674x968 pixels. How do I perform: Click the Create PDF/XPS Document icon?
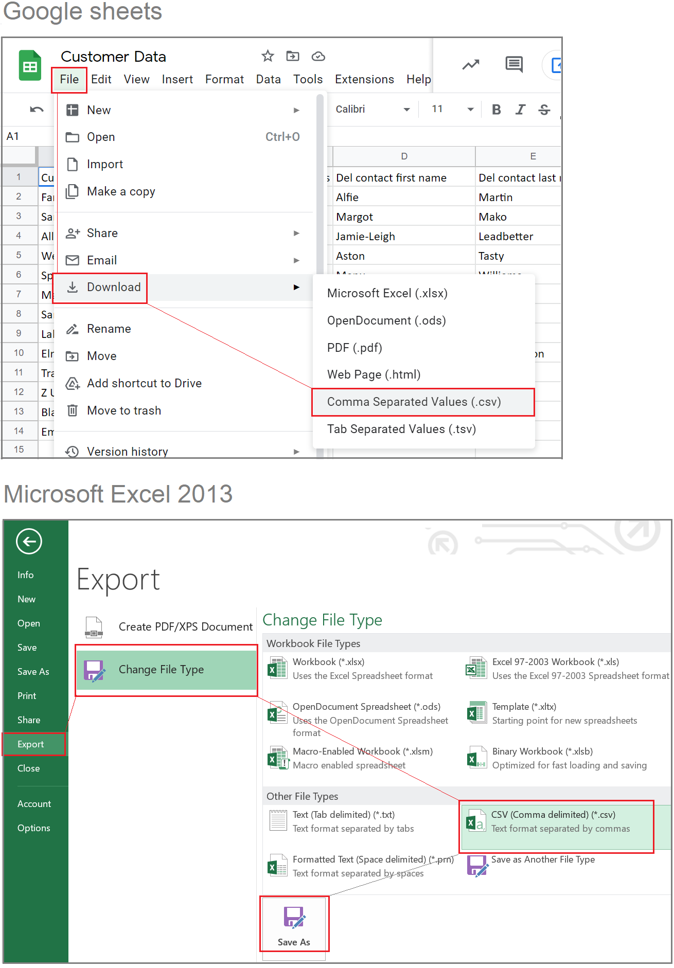point(94,627)
